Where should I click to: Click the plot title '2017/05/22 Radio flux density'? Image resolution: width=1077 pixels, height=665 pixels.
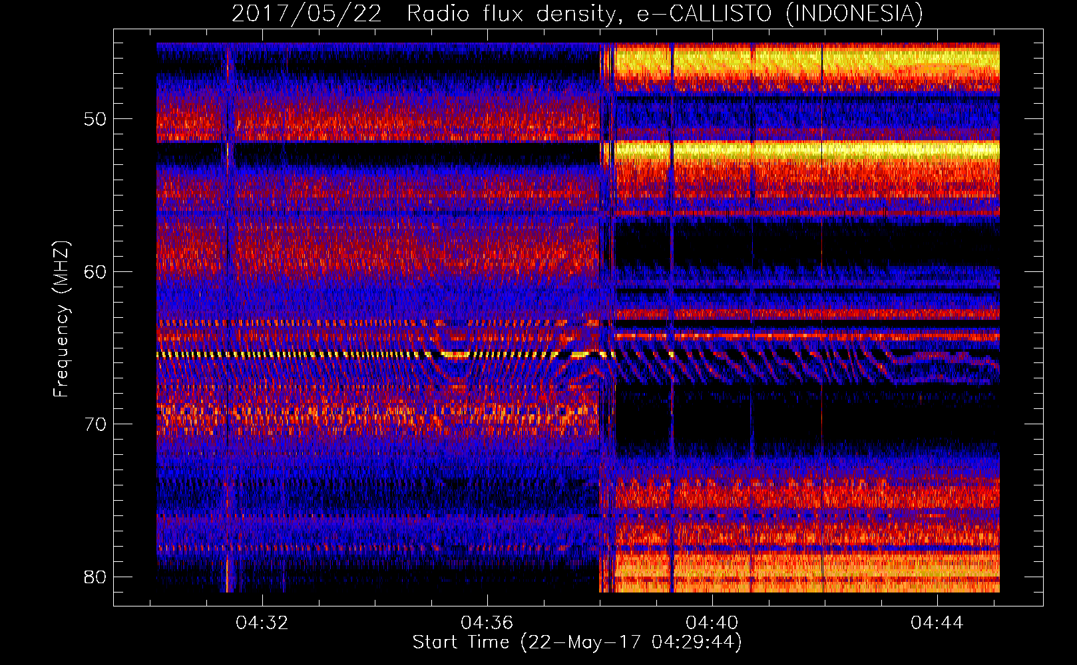[578, 13]
